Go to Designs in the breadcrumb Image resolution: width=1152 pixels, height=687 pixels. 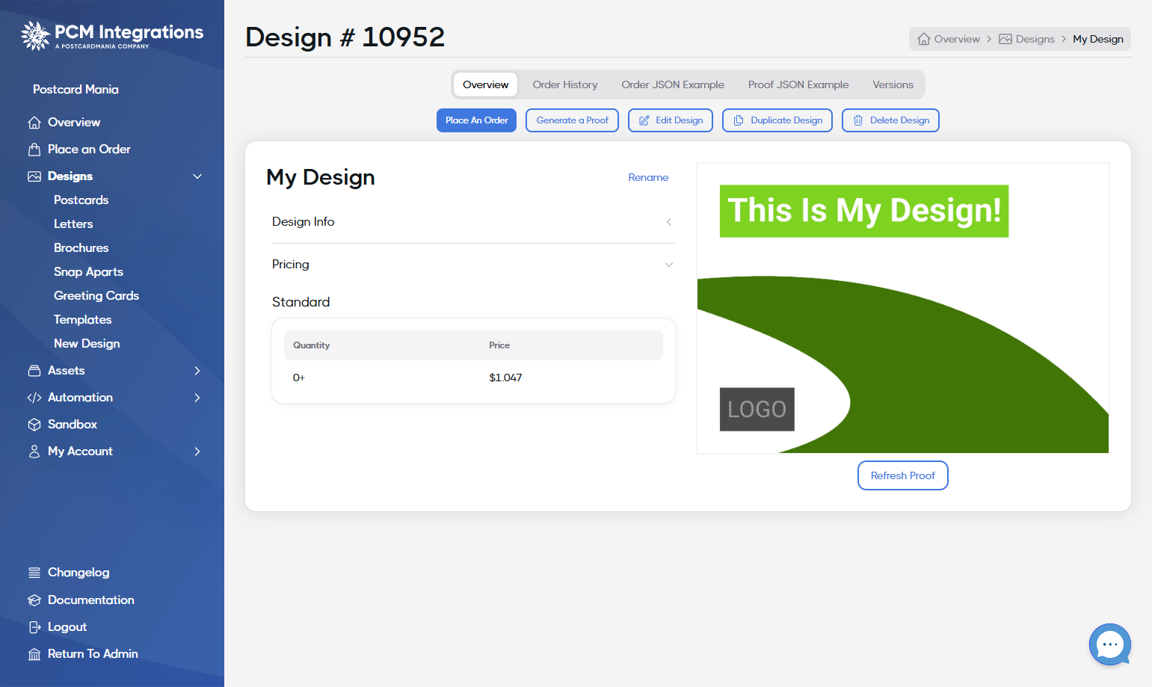(x=1027, y=39)
